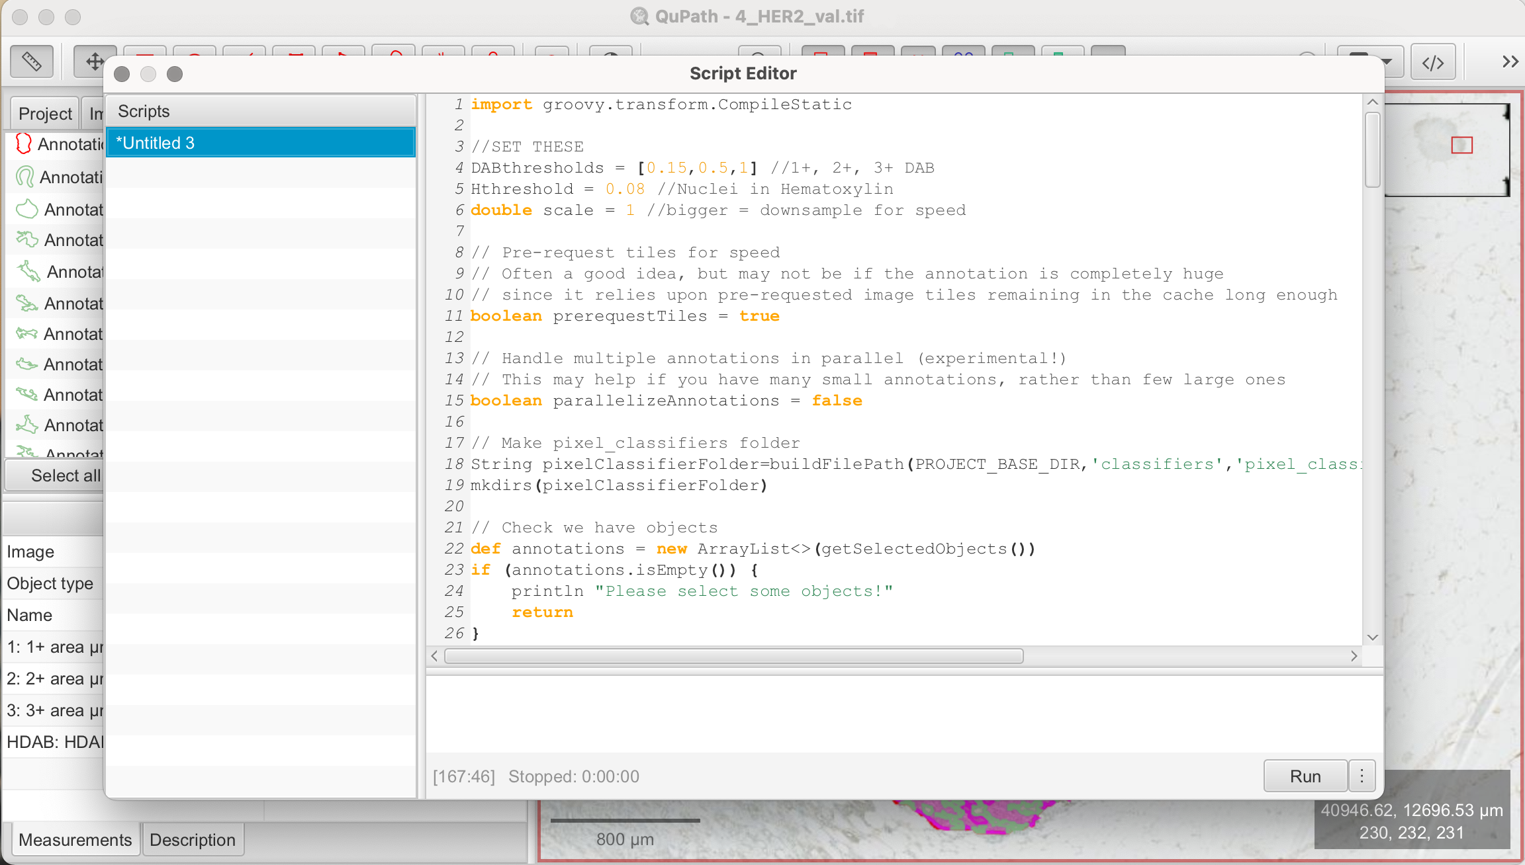Switch to the Measurements tab
The height and width of the screenshot is (865, 1525).
pyautogui.click(x=75, y=840)
